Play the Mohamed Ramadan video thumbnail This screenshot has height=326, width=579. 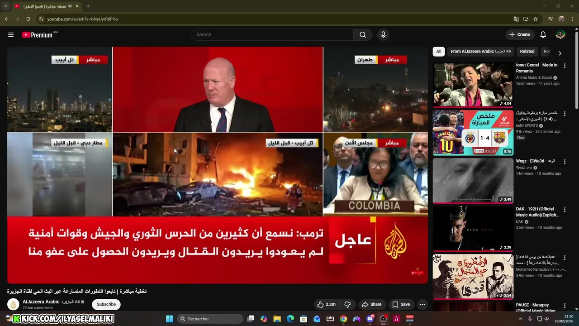point(473,277)
